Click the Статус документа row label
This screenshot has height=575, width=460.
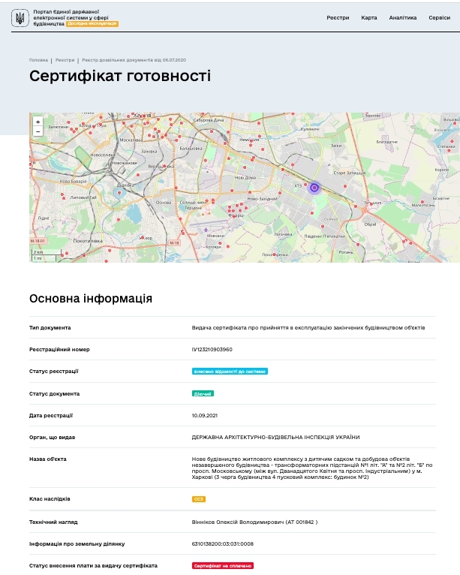[54, 393]
